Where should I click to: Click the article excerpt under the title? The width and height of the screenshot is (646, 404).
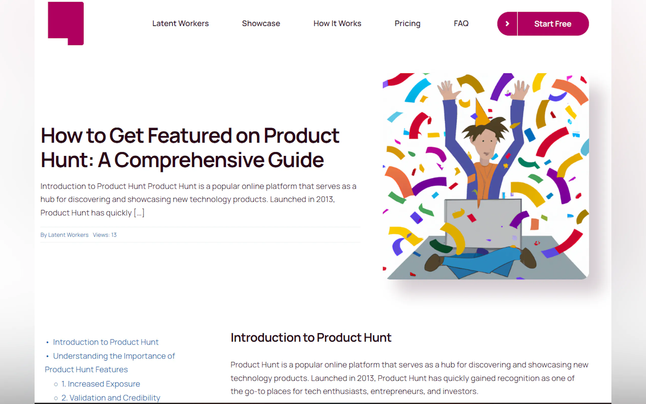[198, 199]
